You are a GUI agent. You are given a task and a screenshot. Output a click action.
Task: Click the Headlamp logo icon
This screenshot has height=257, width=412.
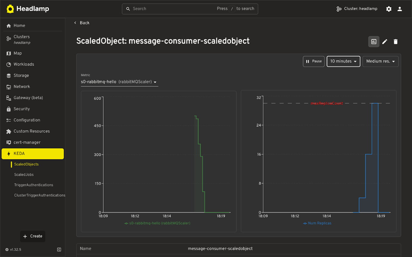click(10, 9)
